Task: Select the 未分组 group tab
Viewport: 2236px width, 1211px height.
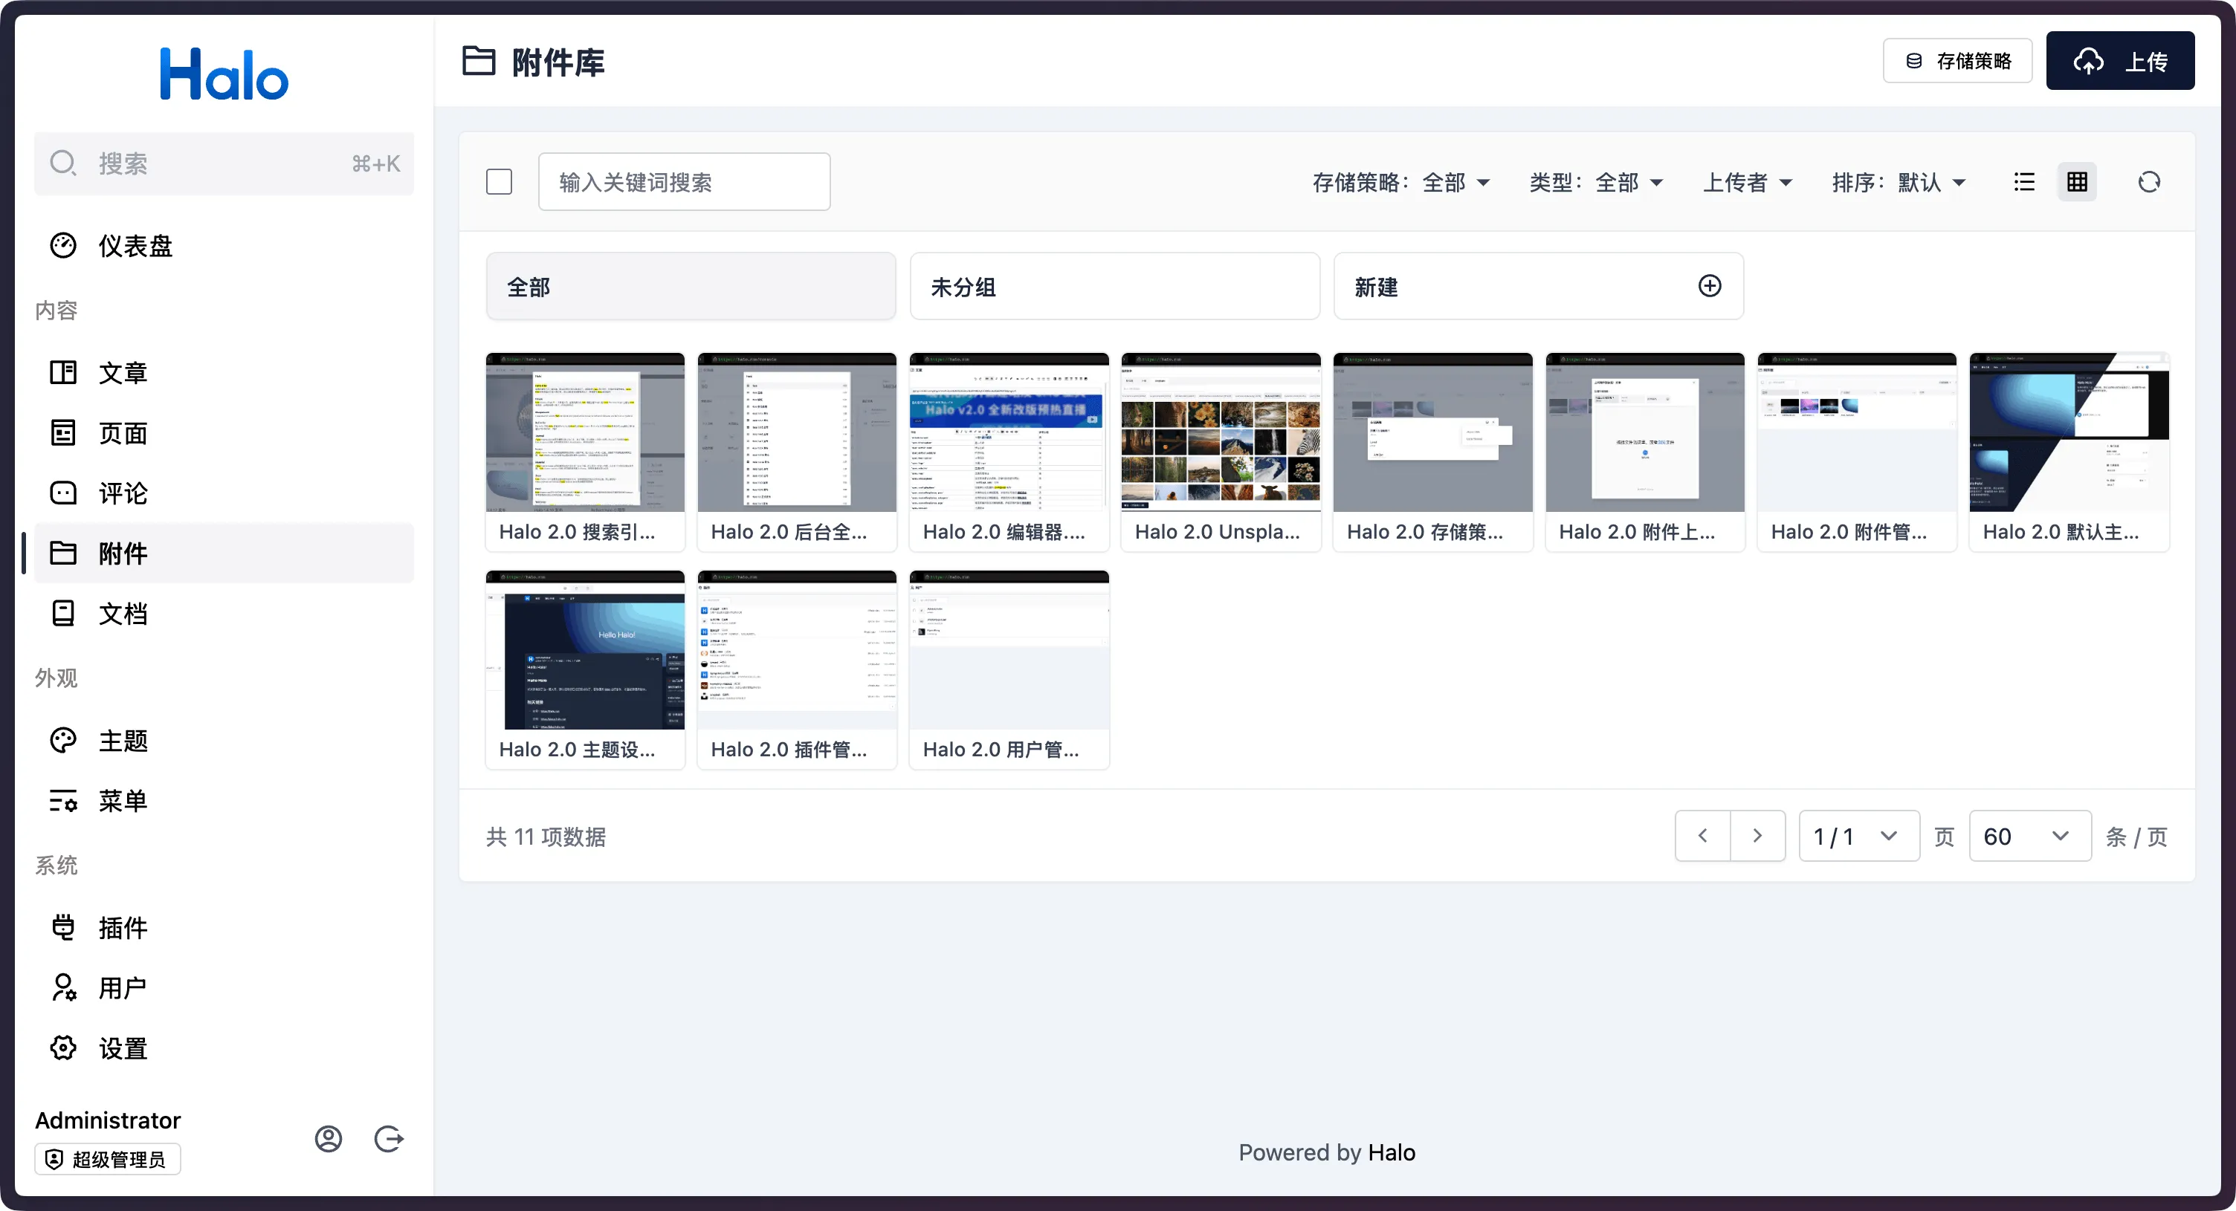Action: 1114,287
